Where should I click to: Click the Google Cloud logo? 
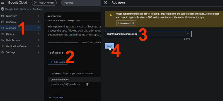(x=18, y=2)
